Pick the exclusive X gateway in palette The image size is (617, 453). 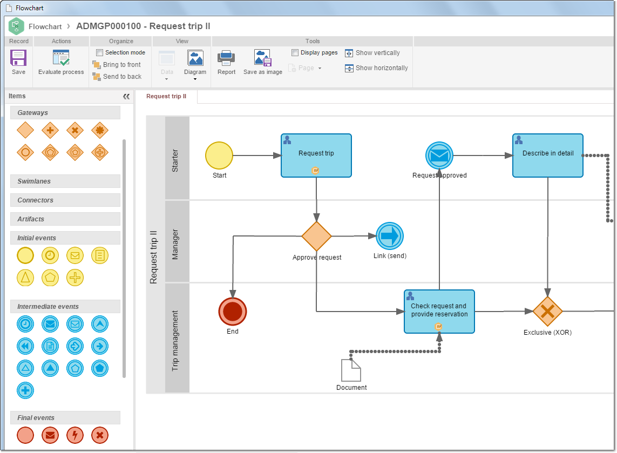tap(75, 130)
